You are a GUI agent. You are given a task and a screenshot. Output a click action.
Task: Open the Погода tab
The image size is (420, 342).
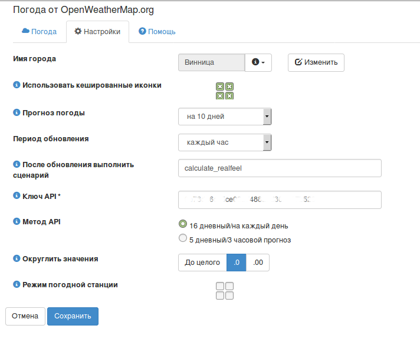[39, 32]
